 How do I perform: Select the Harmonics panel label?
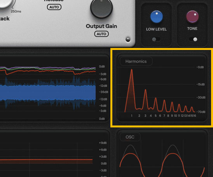click(136, 61)
